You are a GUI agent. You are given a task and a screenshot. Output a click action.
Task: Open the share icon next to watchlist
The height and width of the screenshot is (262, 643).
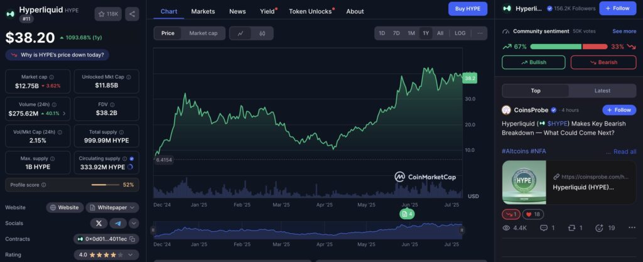pyautogui.click(x=132, y=14)
